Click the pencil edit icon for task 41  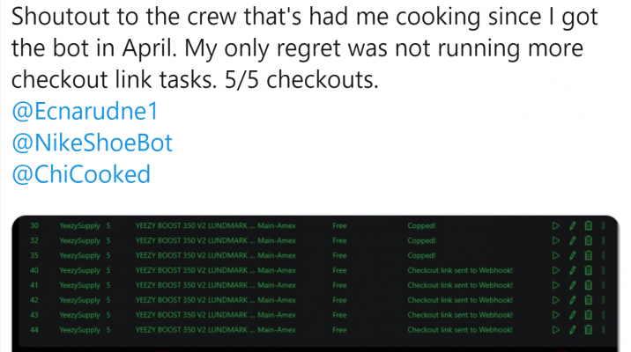pos(572,286)
